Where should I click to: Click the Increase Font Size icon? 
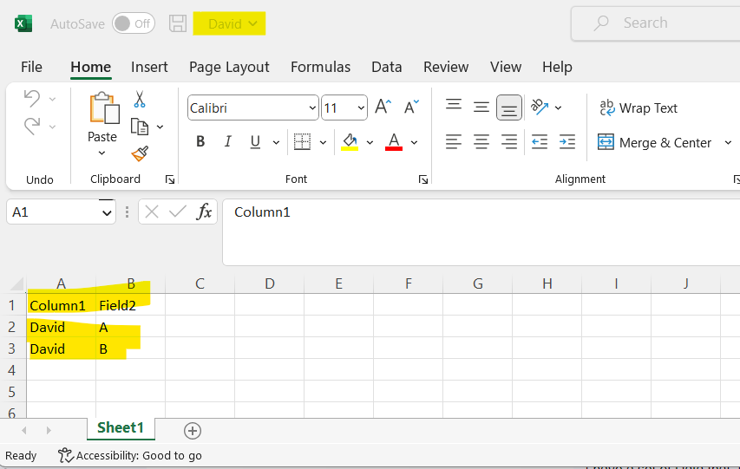tap(383, 107)
